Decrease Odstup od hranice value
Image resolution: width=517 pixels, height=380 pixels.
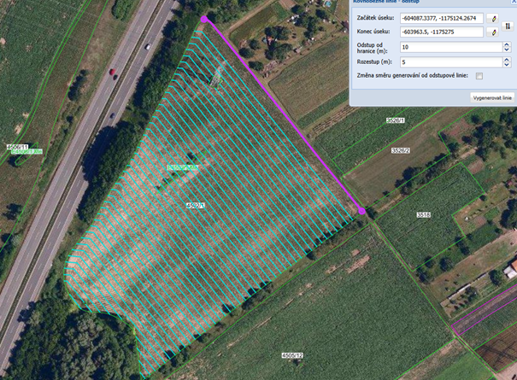(x=507, y=50)
